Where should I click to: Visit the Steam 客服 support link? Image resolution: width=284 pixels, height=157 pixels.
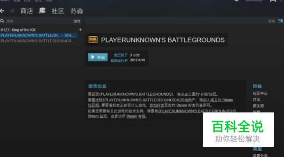136,117
